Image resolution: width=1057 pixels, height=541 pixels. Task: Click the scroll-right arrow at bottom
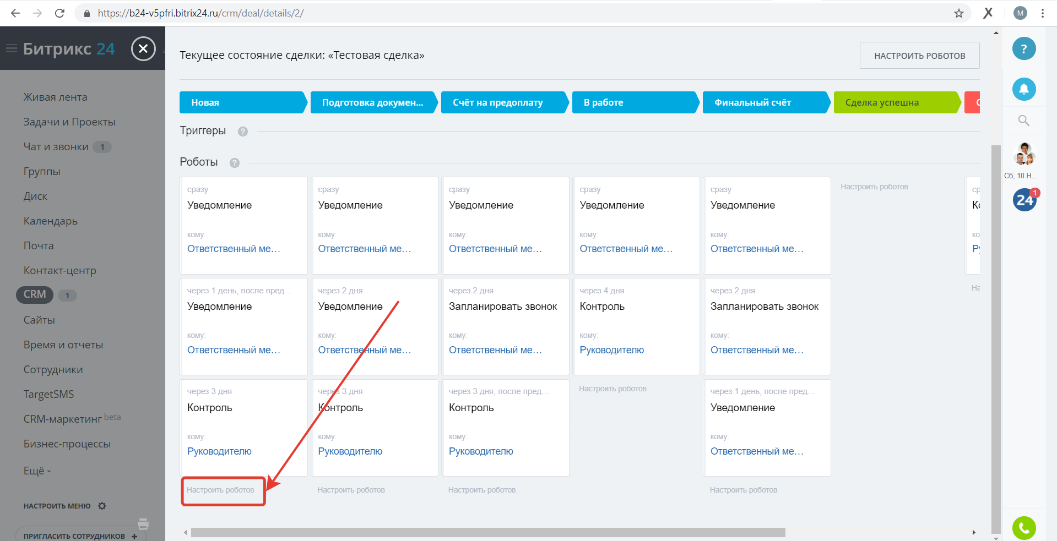pos(974,532)
